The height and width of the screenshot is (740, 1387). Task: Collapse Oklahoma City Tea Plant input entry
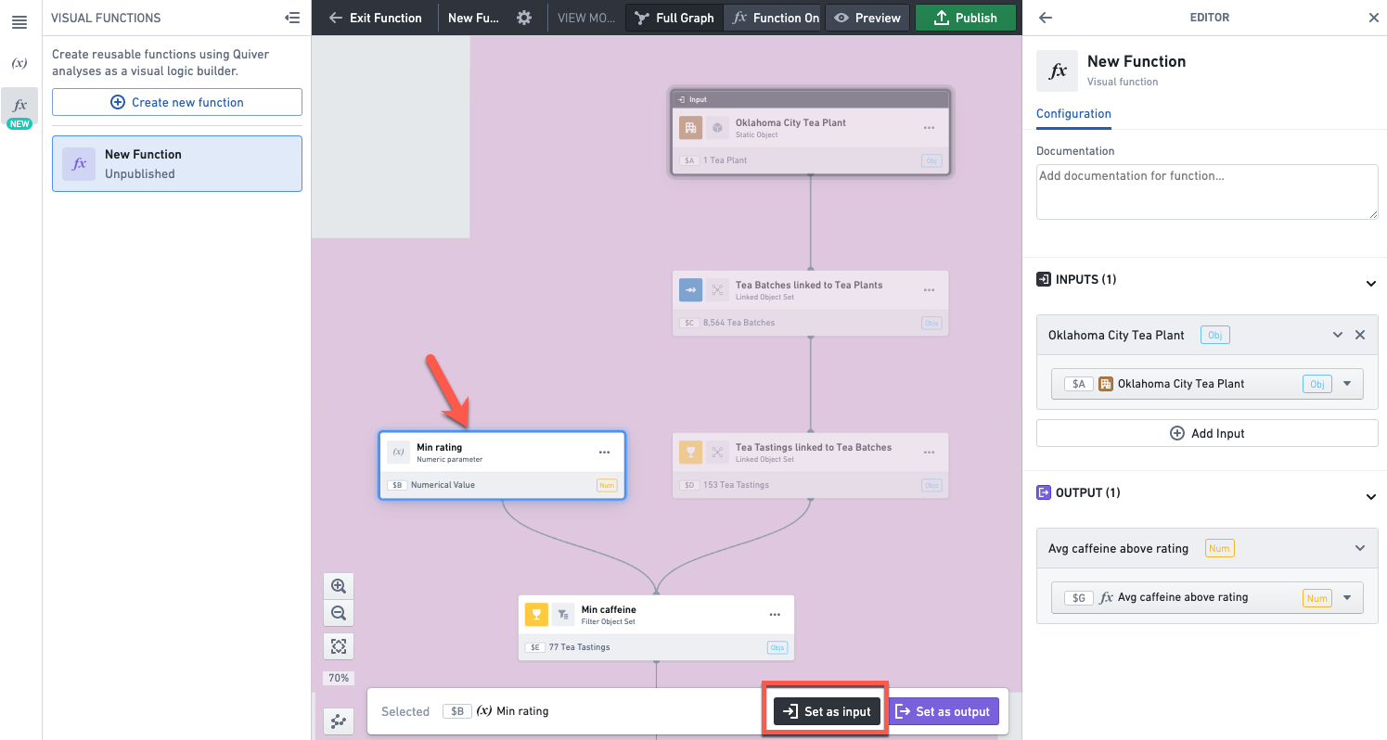point(1338,335)
